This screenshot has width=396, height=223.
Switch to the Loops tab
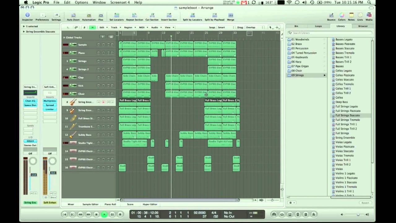click(x=318, y=26)
